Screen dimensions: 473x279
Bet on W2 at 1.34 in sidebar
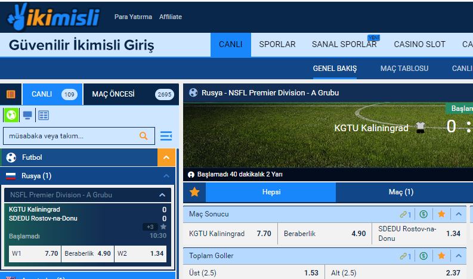coord(140,254)
